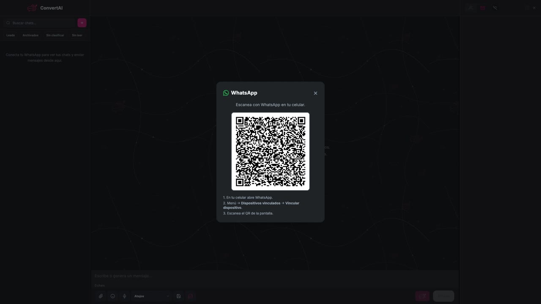Click the pink plus new chat button

tap(82, 23)
